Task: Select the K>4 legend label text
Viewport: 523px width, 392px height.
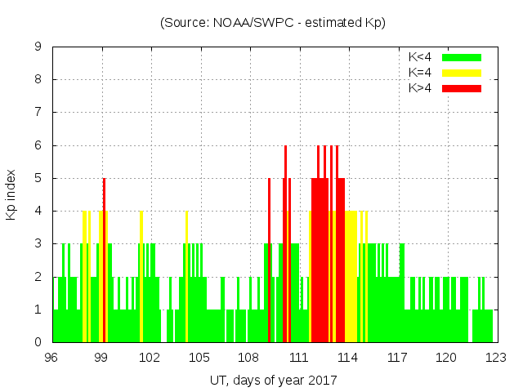Action: (x=420, y=87)
